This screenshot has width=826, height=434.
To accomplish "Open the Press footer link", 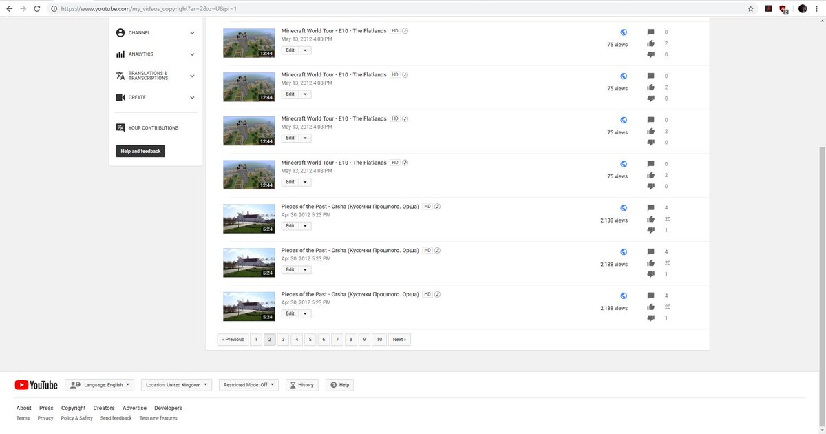I will (x=46, y=408).
